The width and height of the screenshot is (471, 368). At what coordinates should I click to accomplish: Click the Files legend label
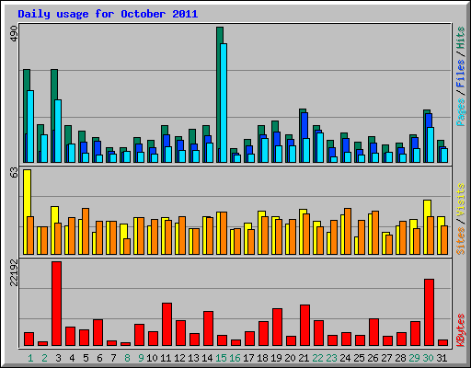coord(460,73)
